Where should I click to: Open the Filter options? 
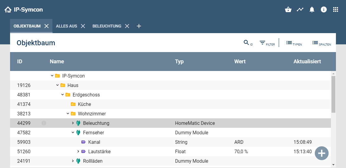pyautogui.click(x=267, y=43)
